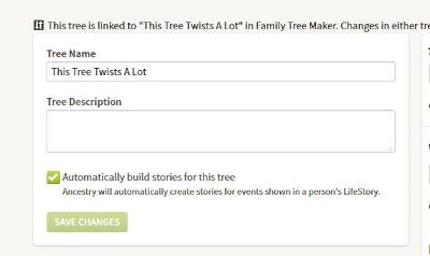
Task: Click SAVE CHANGES
Action: pos(87,222)
